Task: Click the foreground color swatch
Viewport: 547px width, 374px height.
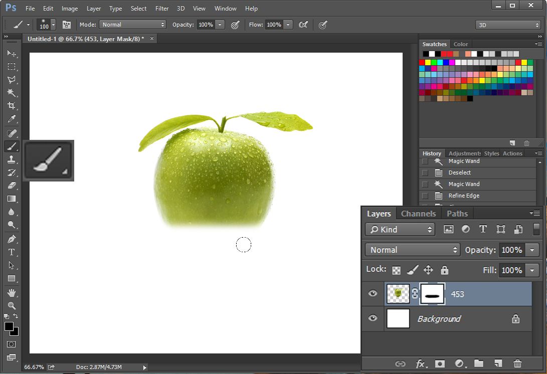Action: point(9,326)
